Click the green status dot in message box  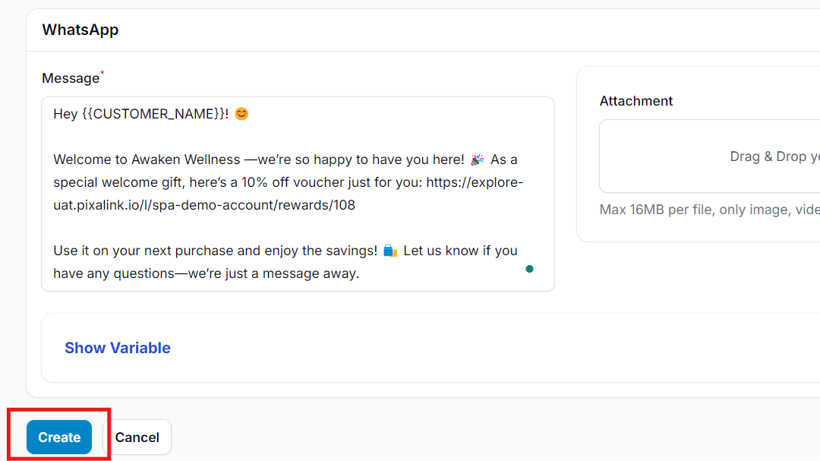(x=529, y=269)
